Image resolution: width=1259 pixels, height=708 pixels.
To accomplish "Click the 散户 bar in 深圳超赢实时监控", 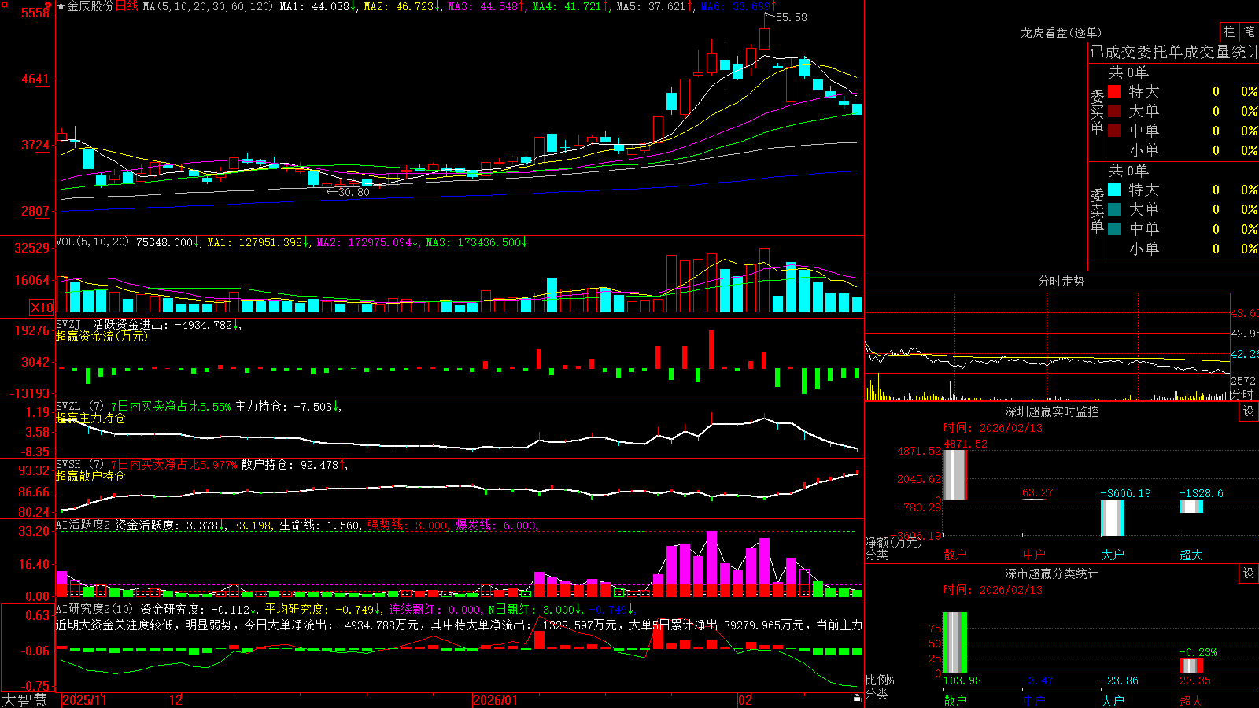I will click(x=954, y=474).
